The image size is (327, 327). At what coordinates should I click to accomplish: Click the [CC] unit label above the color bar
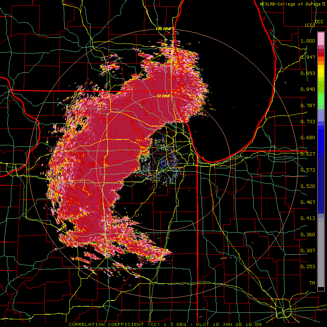point(310,25)
